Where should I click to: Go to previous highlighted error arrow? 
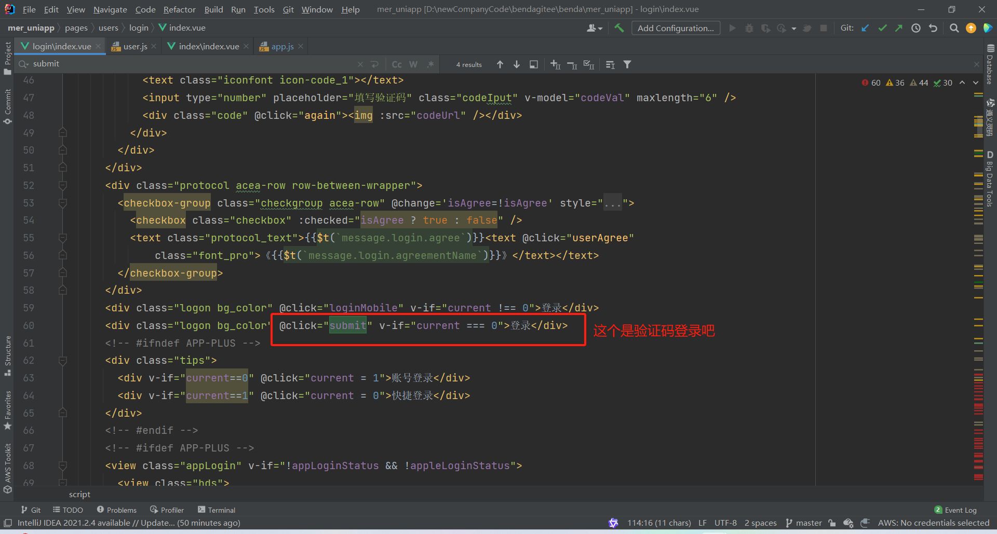click(x=962, y=83)
